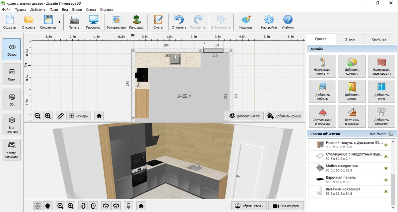Open the Коммуникации sidebar panel
Screen dimensions: 398x212
12,150
